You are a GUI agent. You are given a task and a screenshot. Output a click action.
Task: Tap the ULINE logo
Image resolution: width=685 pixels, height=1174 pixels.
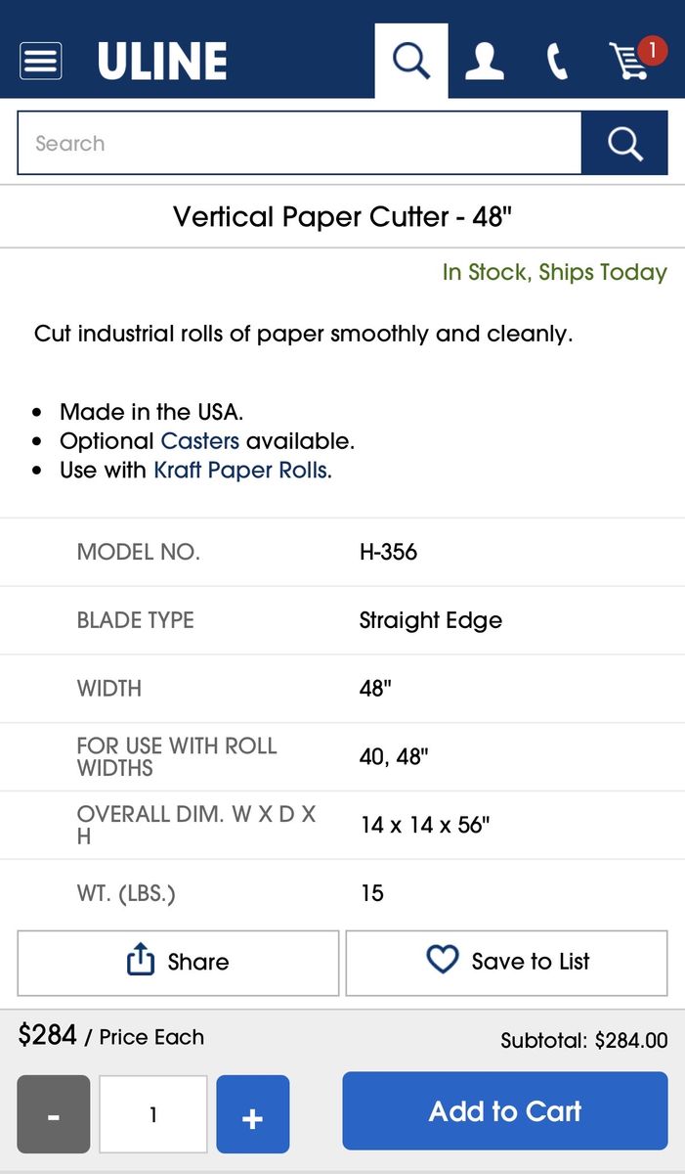pos(162,61)
